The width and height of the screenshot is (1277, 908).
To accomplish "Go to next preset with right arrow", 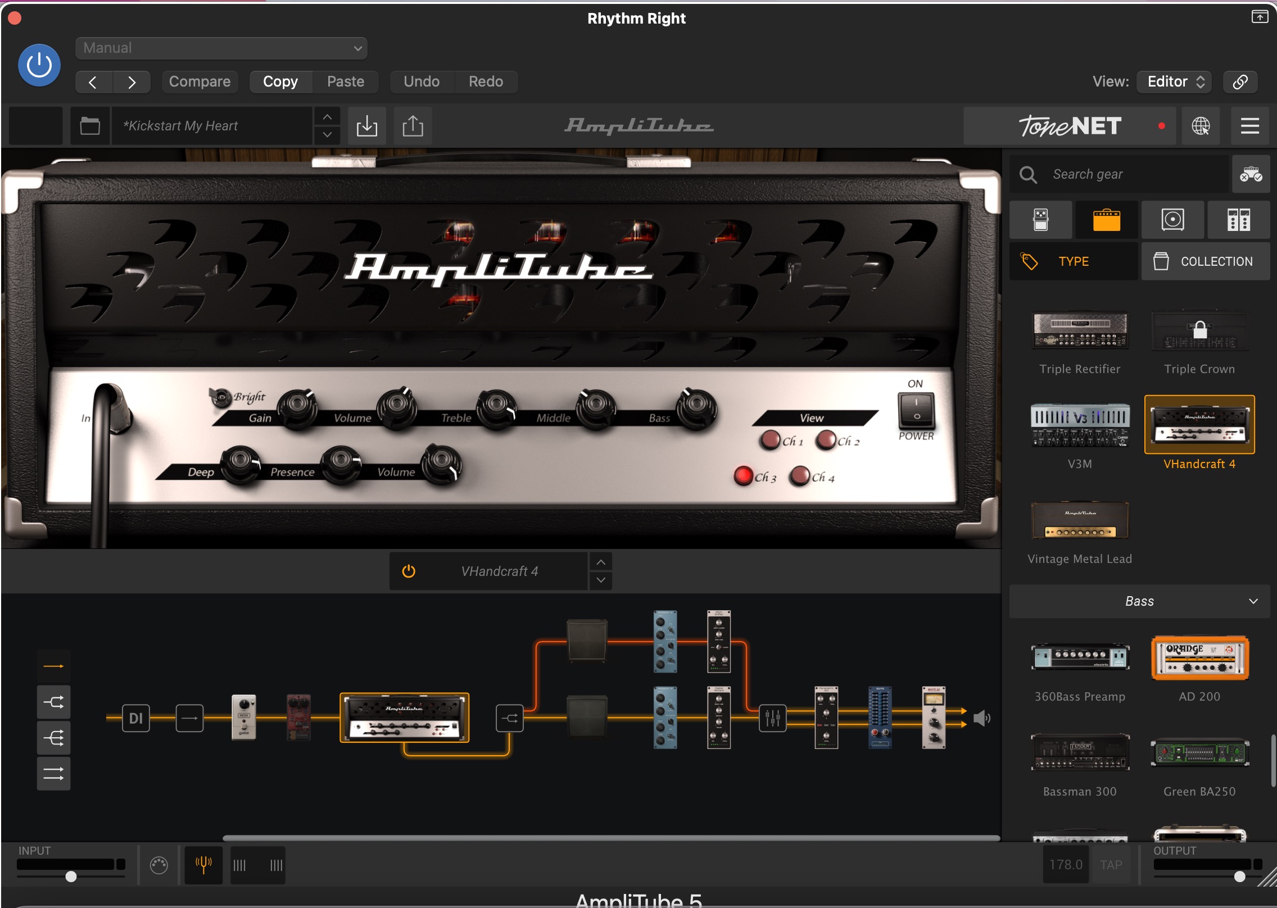I will 132,82.
